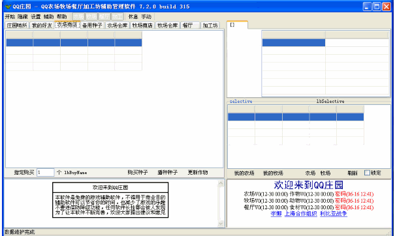Open the 辅助 menu
The image size is (395, 236).
click(x=48, y=16)
